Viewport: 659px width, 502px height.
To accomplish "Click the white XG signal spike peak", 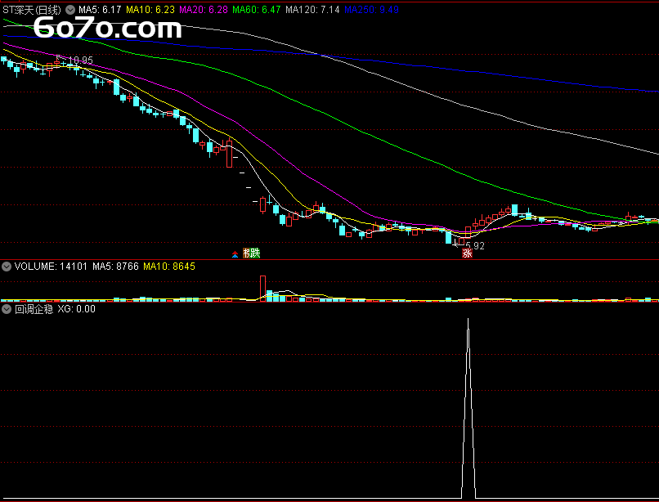I will (468, 320).
